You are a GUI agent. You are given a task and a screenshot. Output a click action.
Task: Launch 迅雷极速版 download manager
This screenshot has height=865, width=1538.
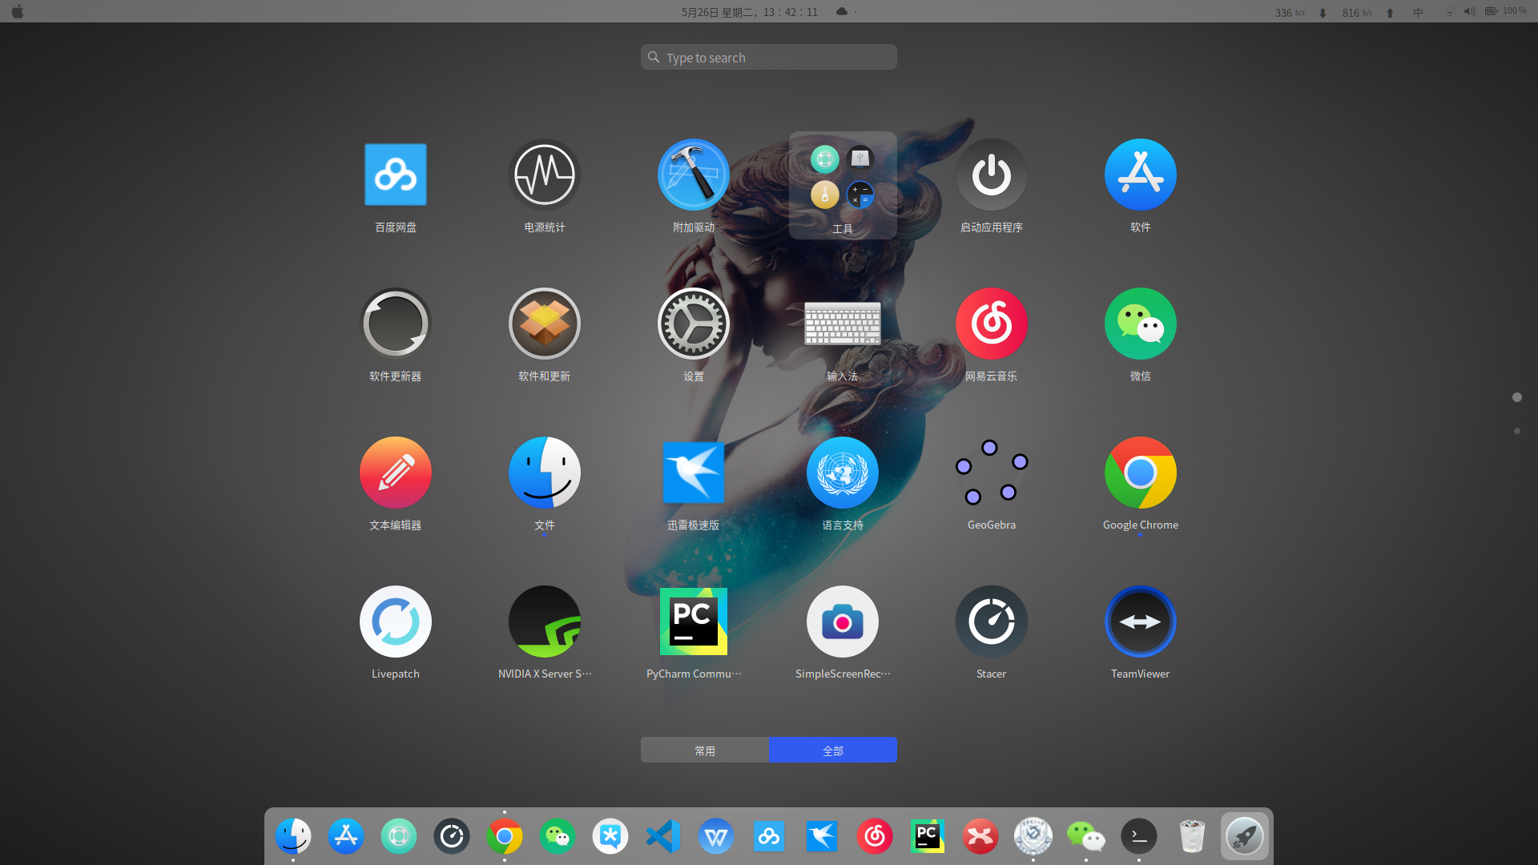point(693,473)
